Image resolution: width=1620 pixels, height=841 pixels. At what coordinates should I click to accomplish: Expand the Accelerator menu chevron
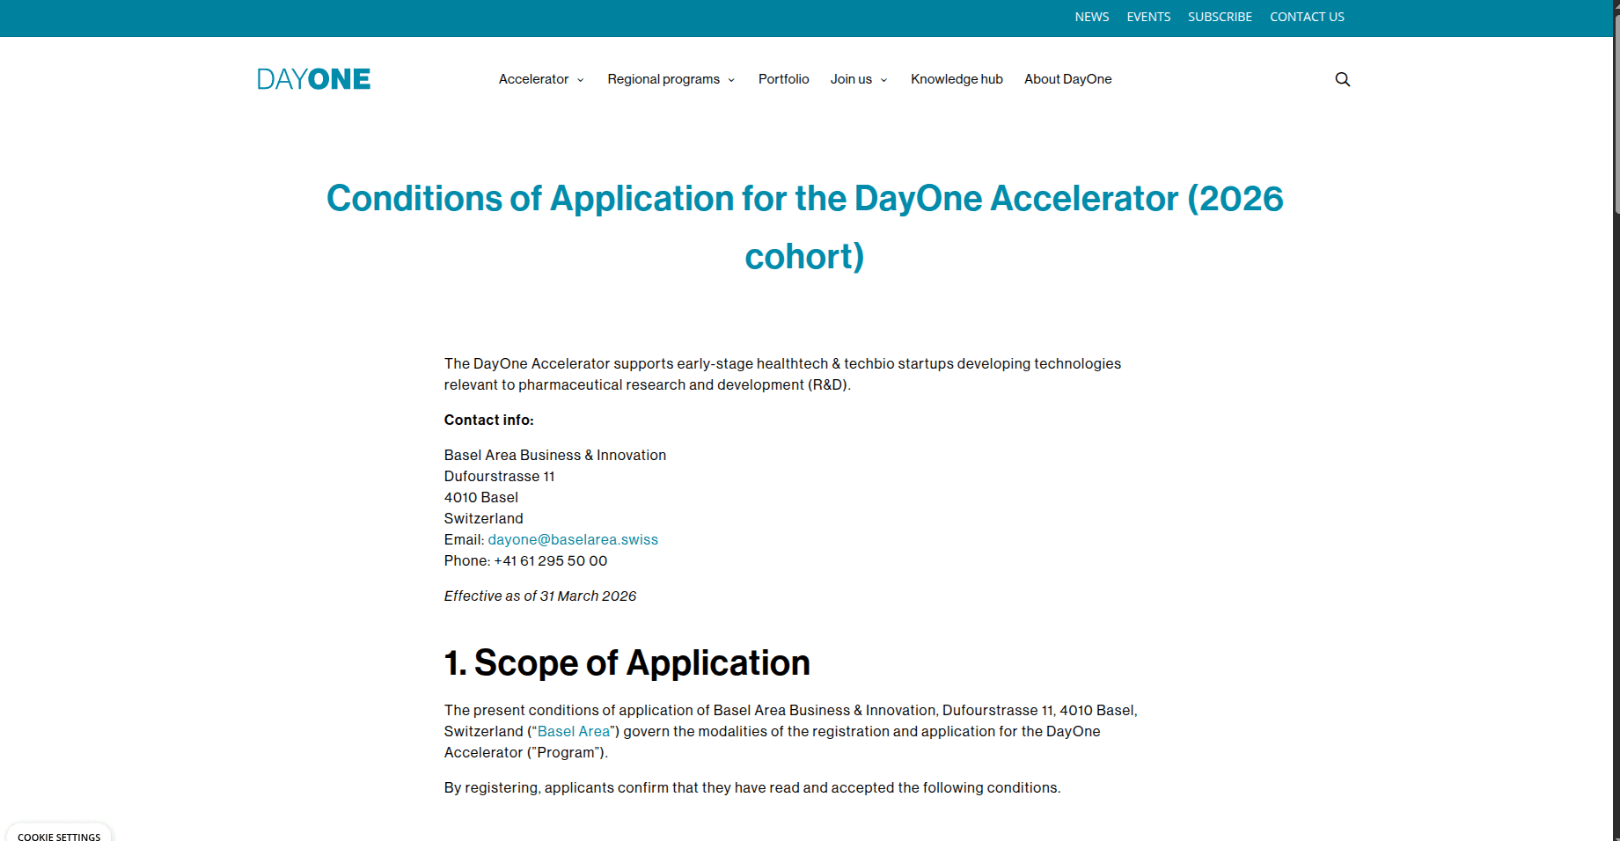tap(580, 80)
